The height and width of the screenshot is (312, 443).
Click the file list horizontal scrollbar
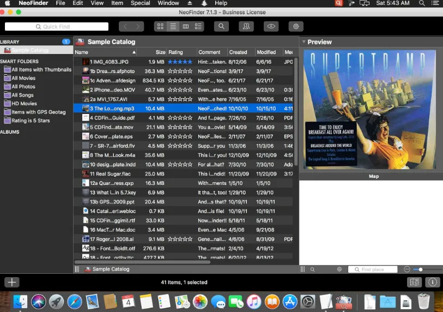tap(143, 262)
